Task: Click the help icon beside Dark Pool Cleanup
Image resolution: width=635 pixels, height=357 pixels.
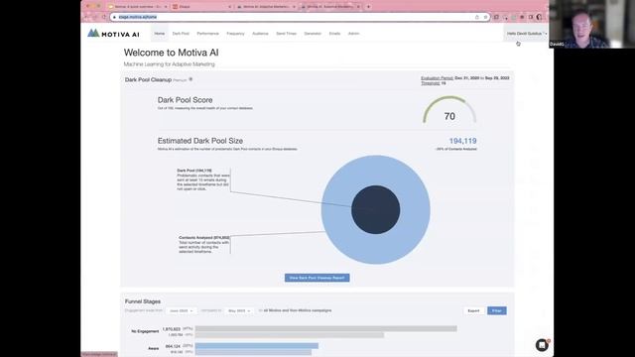Action: click(x=190, y=79)
